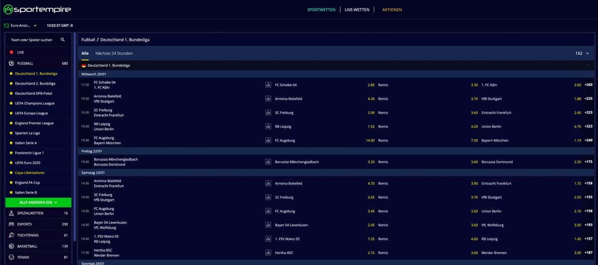Click the German flag icon in league header
Image resolution: width=598 pixels, height=265 pixels.
[x=84, y=65]
